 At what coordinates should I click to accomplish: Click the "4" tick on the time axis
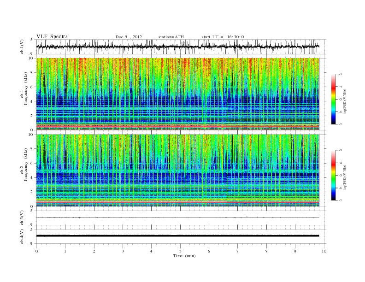coord(152,251)
